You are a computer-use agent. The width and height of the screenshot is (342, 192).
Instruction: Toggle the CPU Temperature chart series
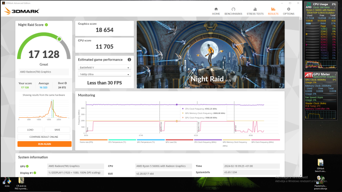click(122, 141)
